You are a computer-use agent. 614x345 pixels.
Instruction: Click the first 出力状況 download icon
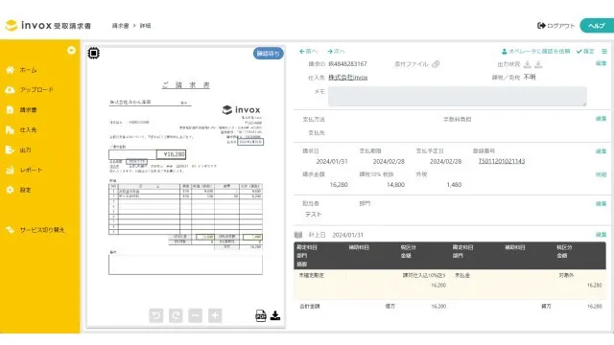click(x=528, y=64)
